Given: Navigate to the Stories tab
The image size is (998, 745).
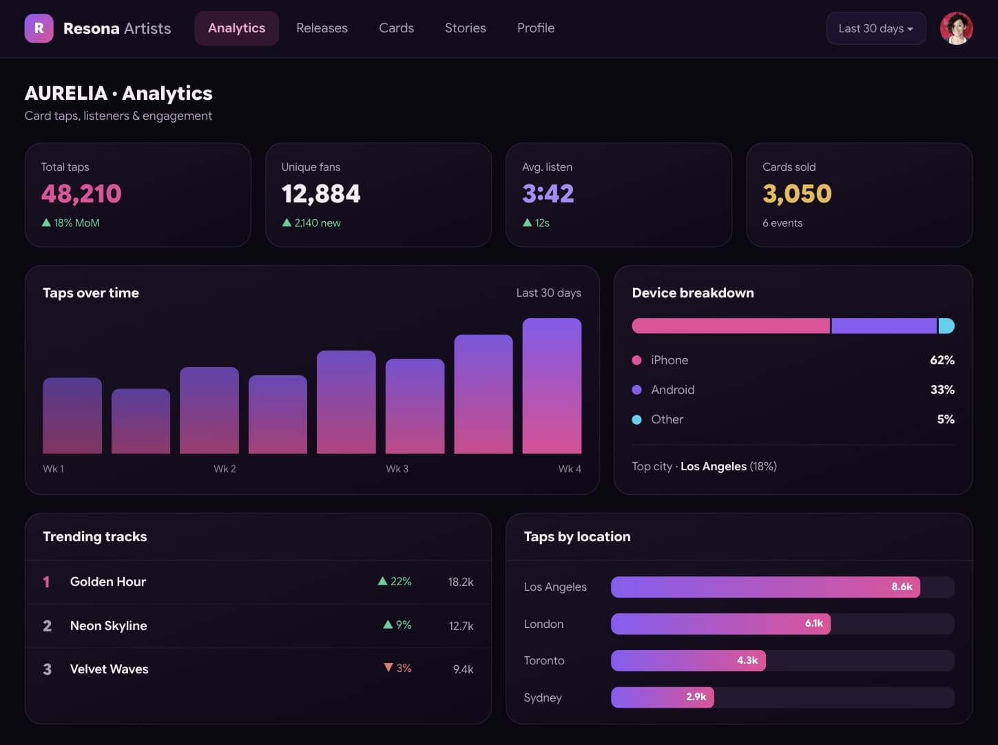Looking at the screenshot, I should (465, 28).
